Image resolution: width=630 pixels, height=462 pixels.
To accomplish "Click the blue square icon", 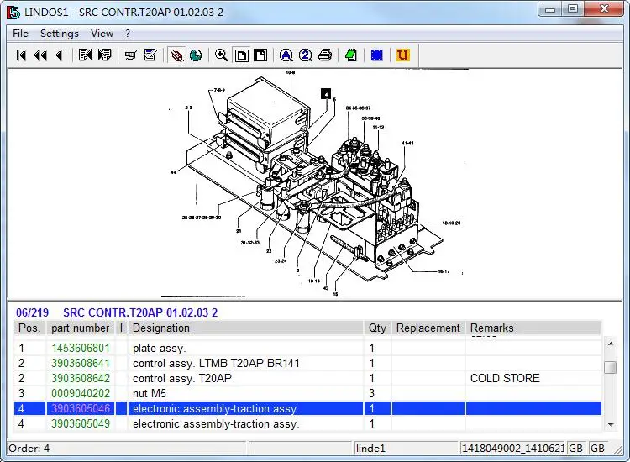I will tap(377, 55).
